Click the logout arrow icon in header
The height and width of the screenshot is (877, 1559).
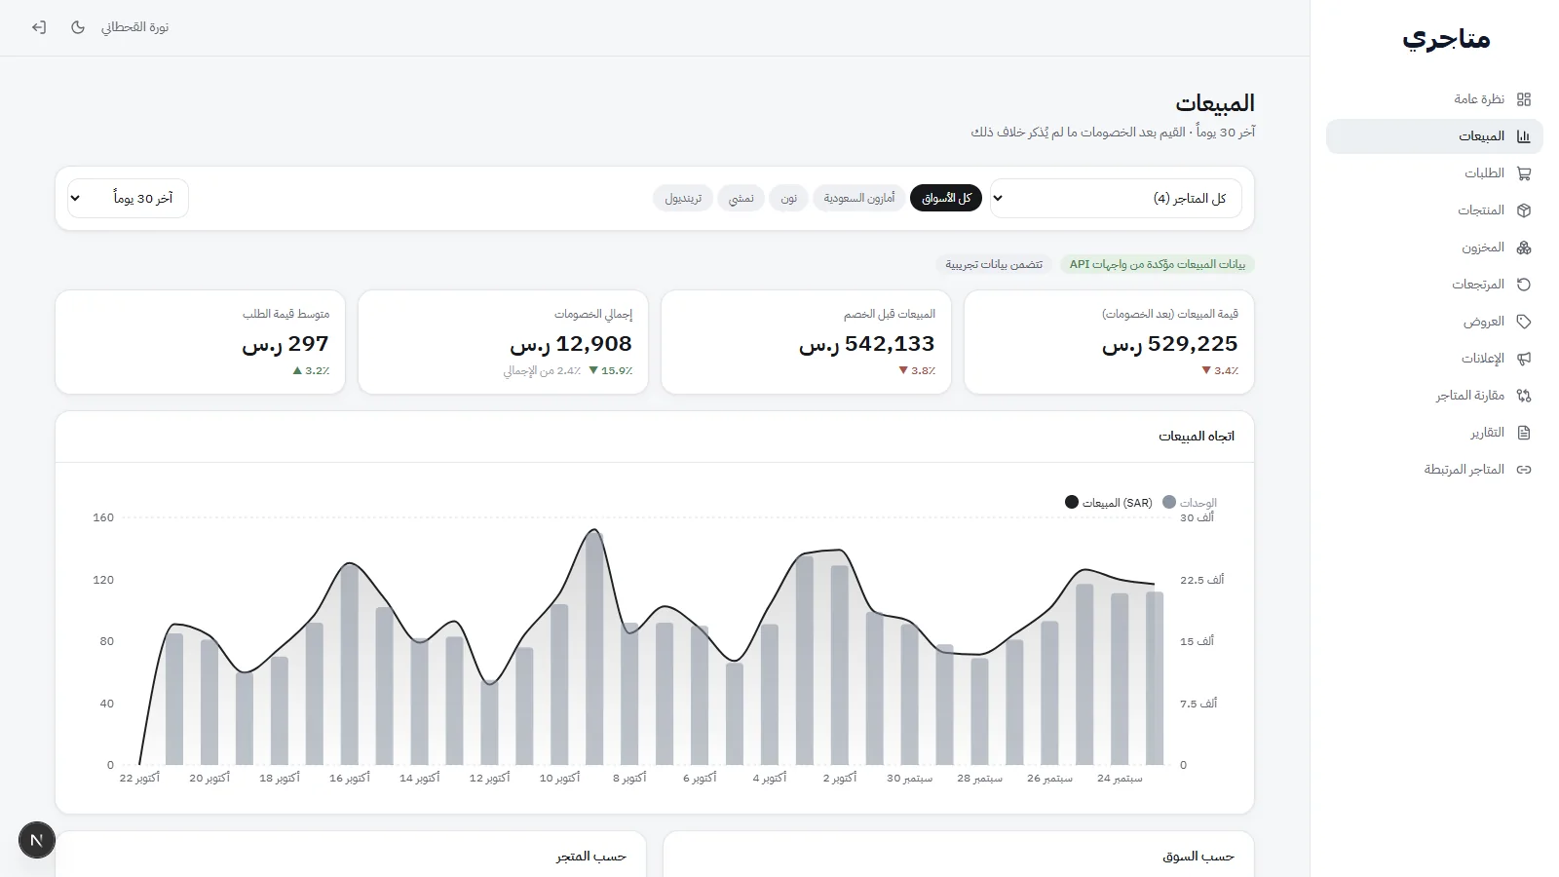[x=39, y=27]
